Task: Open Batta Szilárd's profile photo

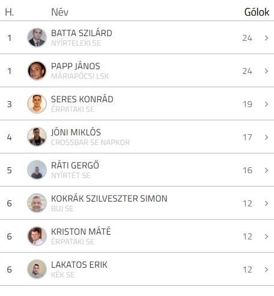Action: point(37,37)
